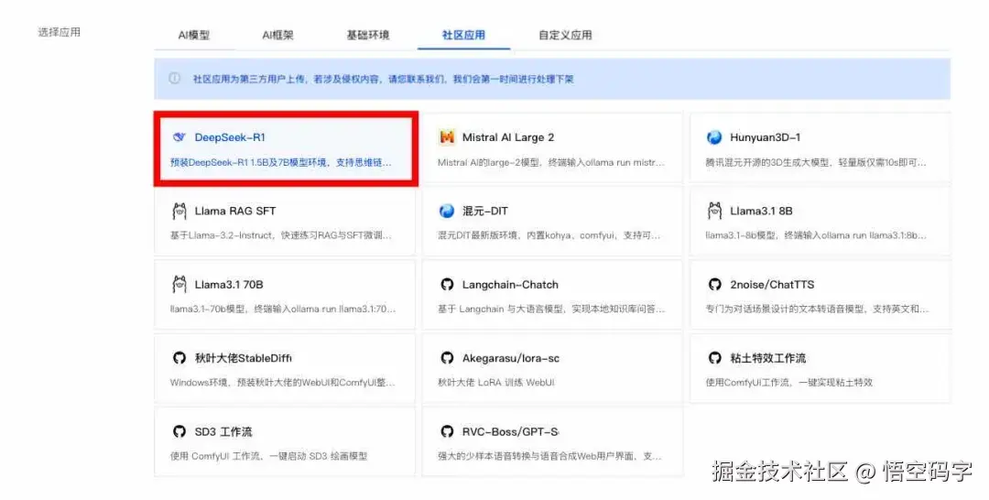989x500 pixels.
Task: Choose the Mistral AI Large 2 title
Action: [507, 137]
